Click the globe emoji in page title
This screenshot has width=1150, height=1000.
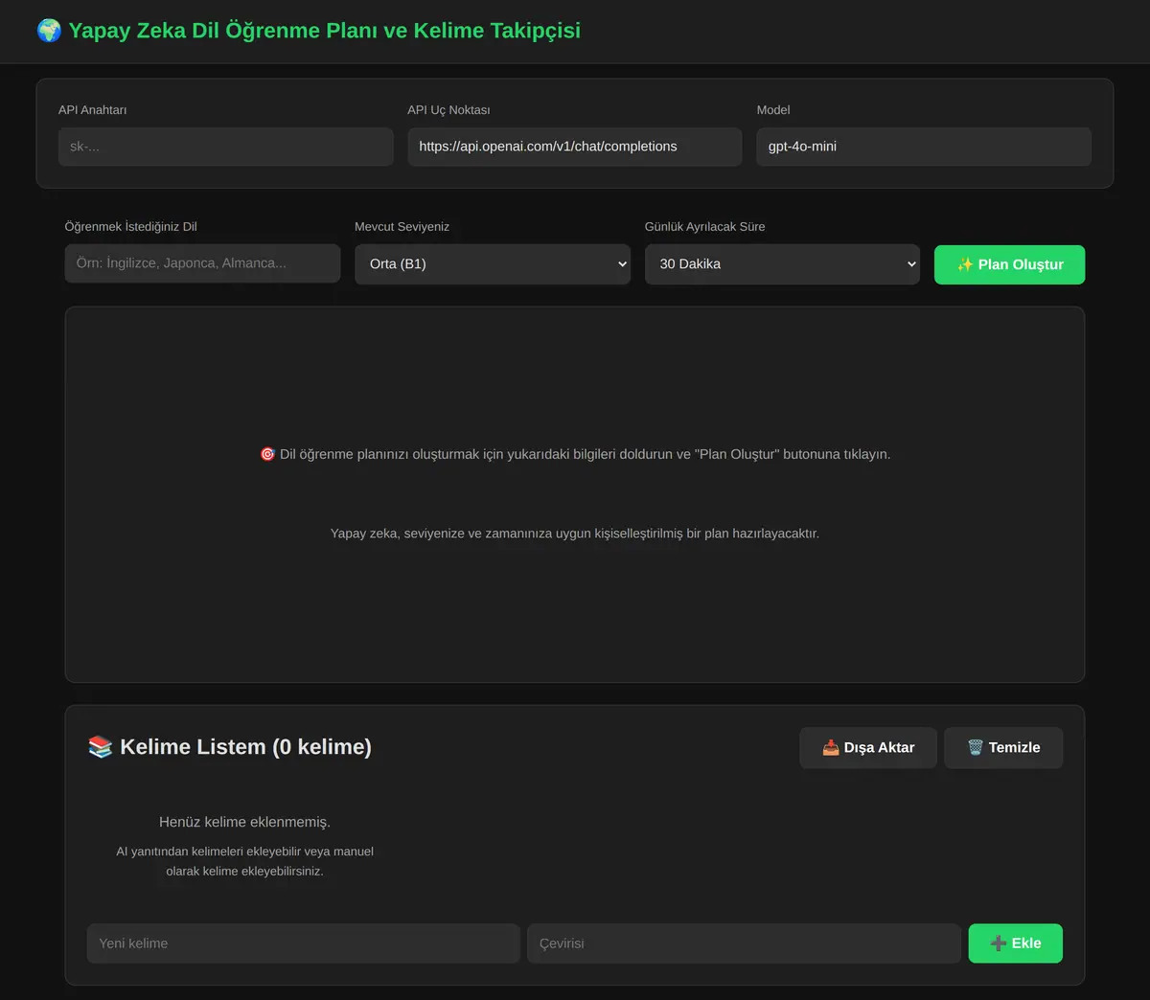[x=49, y=31]
